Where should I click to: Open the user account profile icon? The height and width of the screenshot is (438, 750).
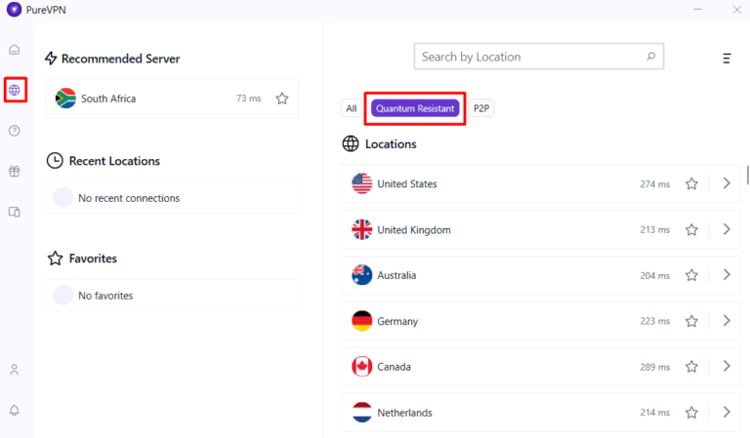pos(15,370)
